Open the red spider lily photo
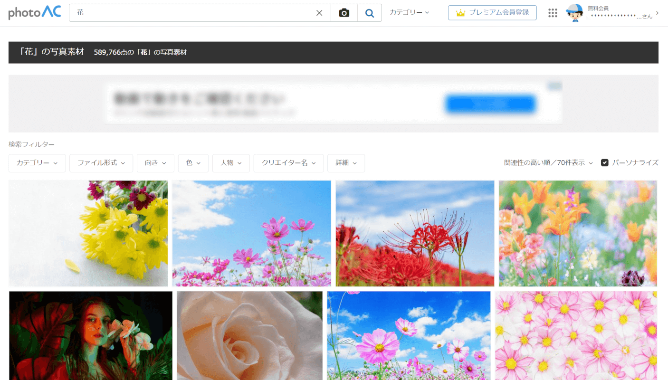The width and height of the screenshot is (668, 380). [x=415, y=233]
